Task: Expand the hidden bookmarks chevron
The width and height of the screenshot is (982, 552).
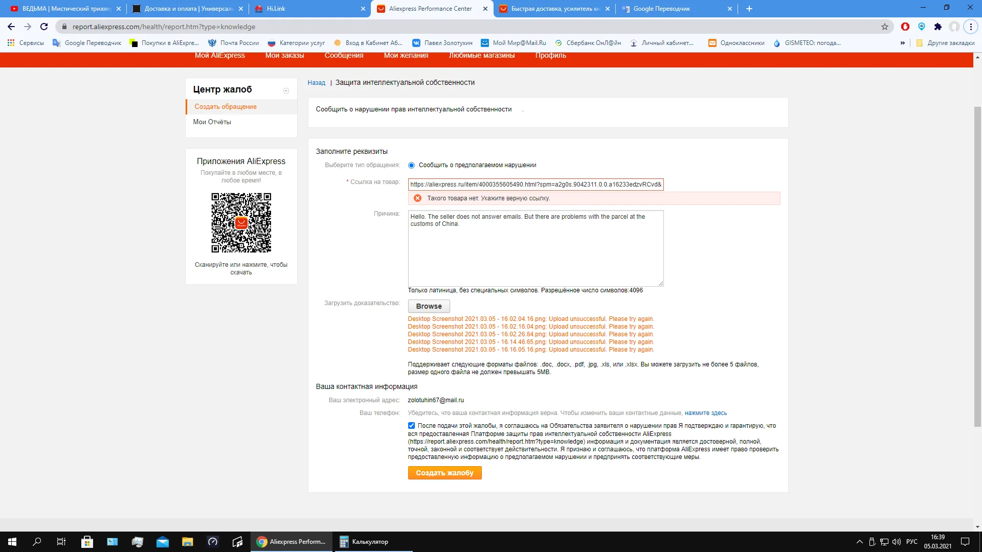Action: point(902,43)
